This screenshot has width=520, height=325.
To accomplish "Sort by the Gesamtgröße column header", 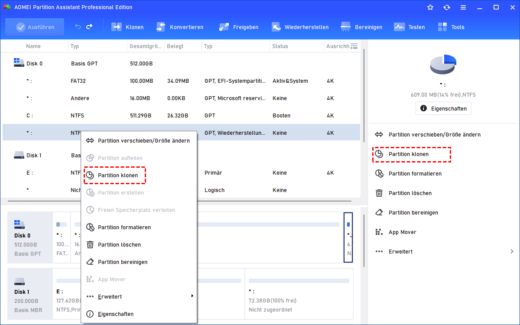I will [146, 46].
